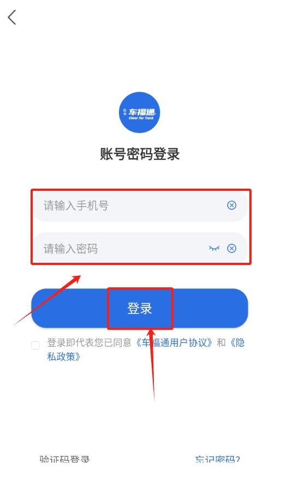Tick the user agreement checkbox
The image size is (281, 488).
coord(35,345)
